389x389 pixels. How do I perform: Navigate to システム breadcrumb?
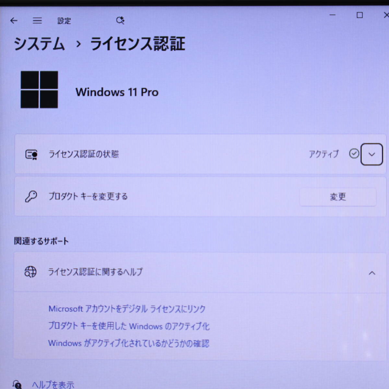pos(39,44)
